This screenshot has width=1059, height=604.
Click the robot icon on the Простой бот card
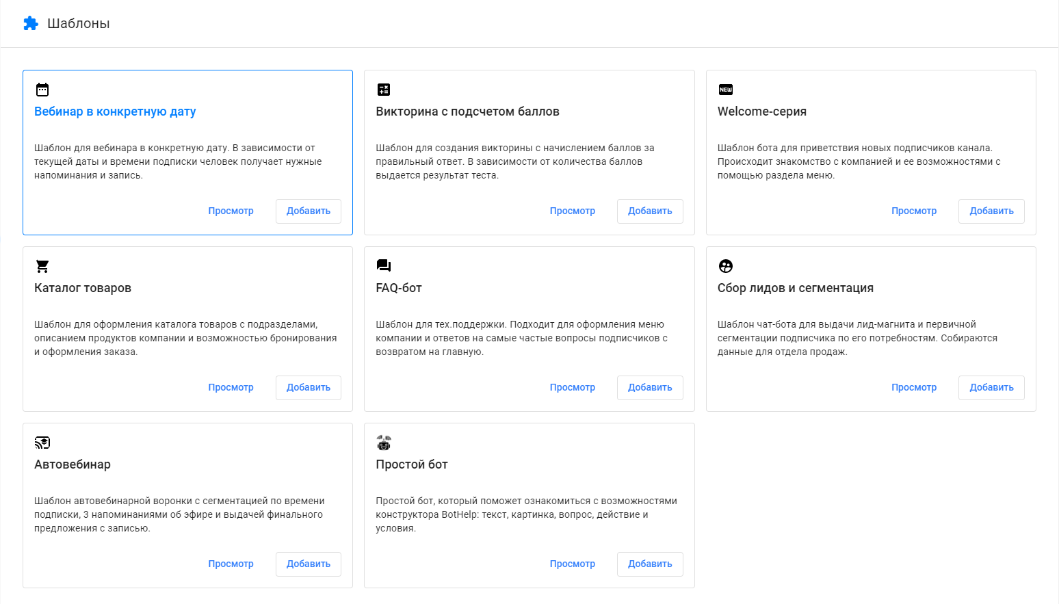click(x=384, y=443)
